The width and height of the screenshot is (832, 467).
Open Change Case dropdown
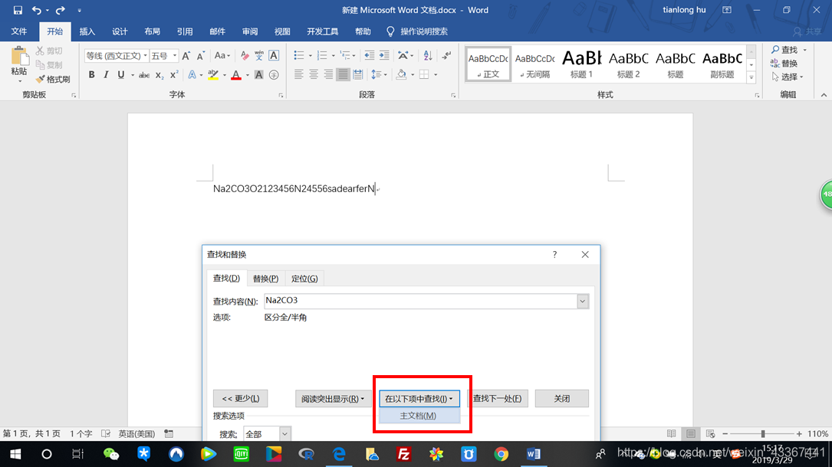[x=222, y=56]
